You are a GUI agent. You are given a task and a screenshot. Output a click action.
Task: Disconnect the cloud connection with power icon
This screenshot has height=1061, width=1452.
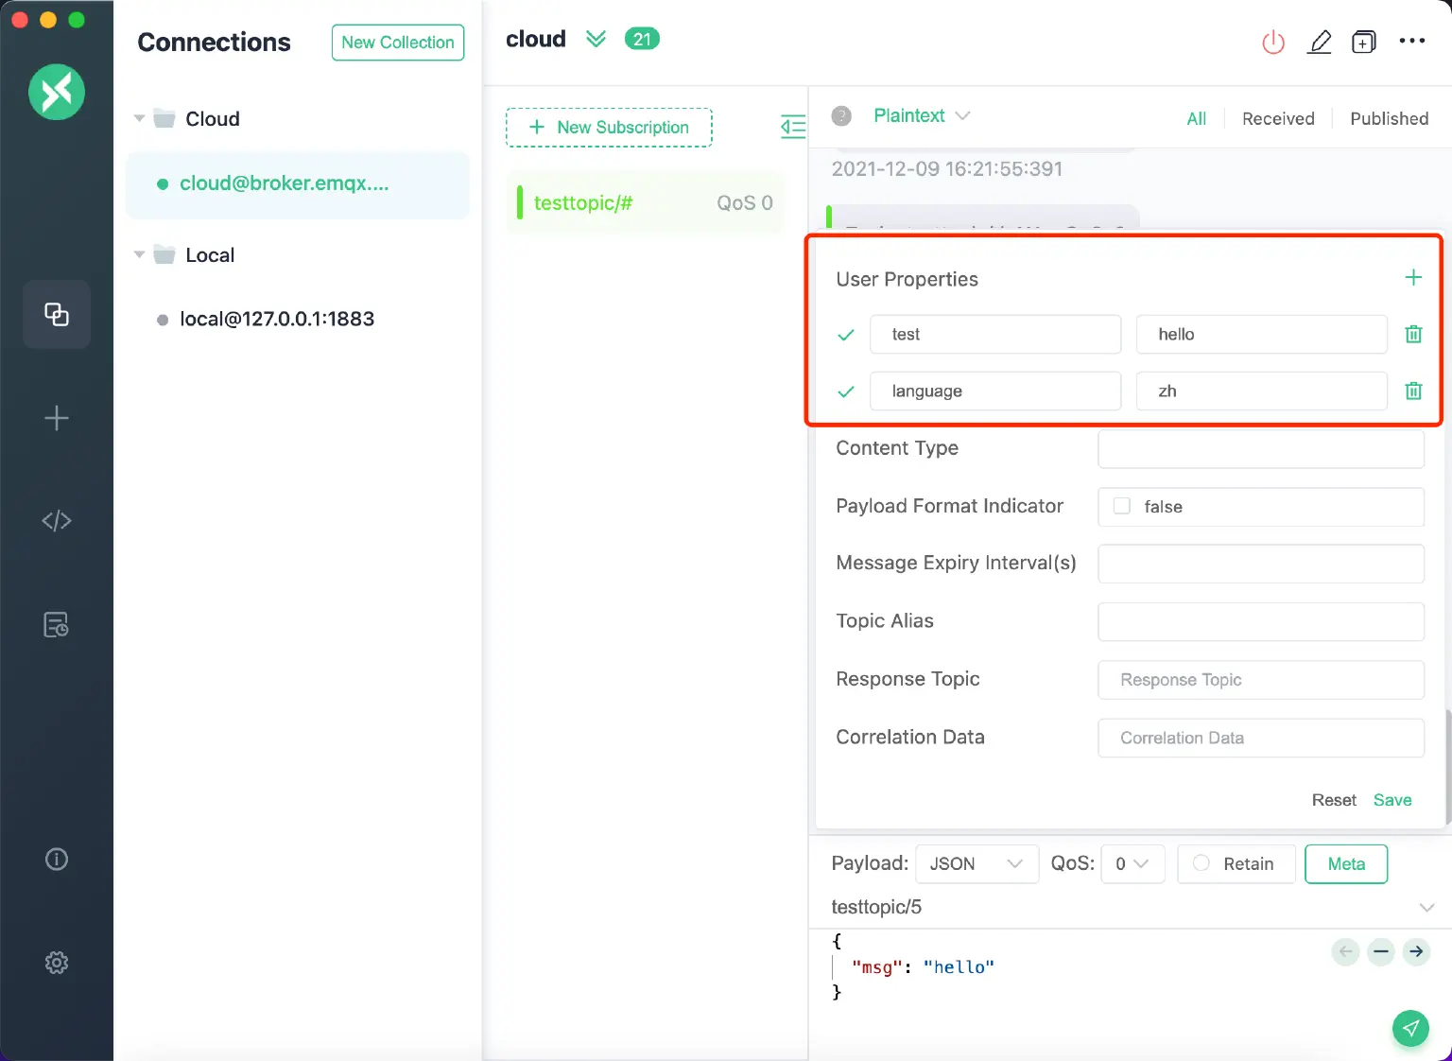(x=1272, y=42)
